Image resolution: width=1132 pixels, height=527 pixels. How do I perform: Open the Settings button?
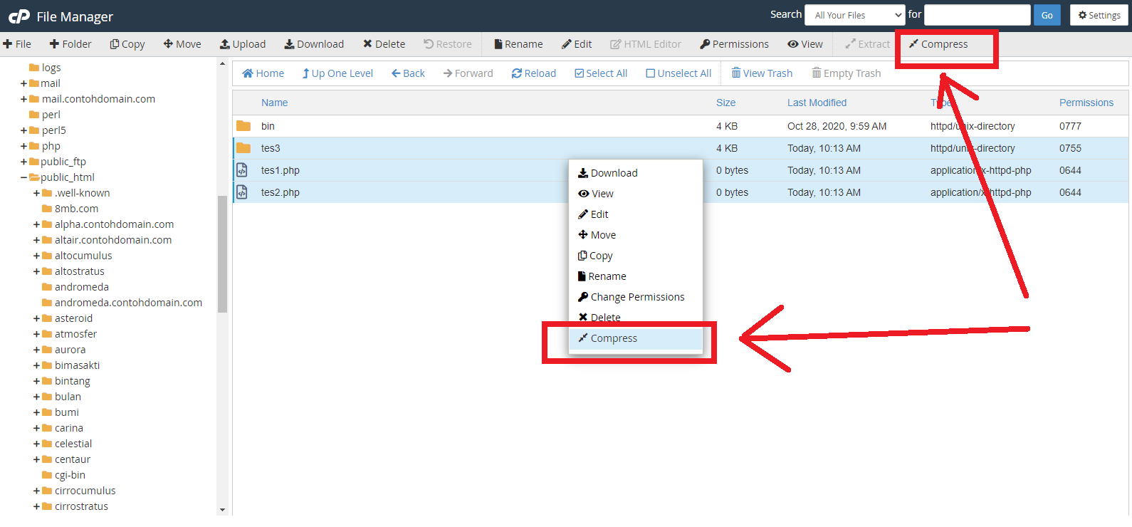1099,15
